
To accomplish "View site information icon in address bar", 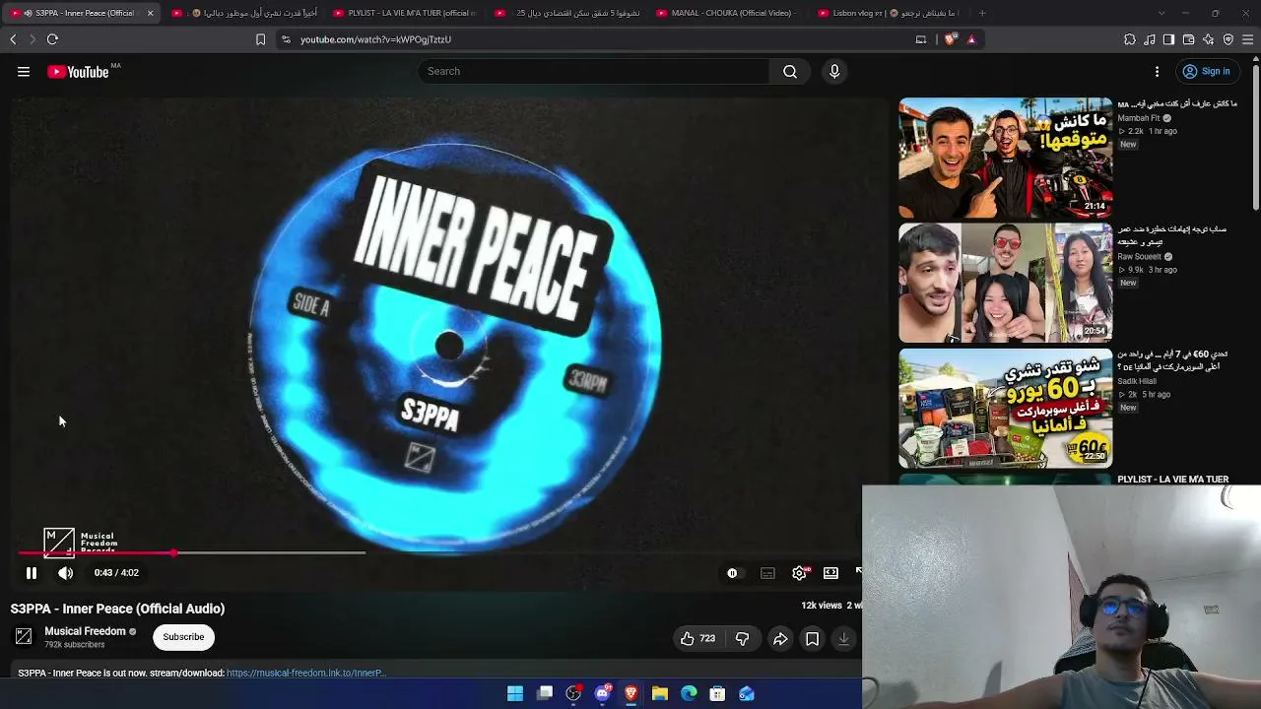I will [x=286, y=39].
